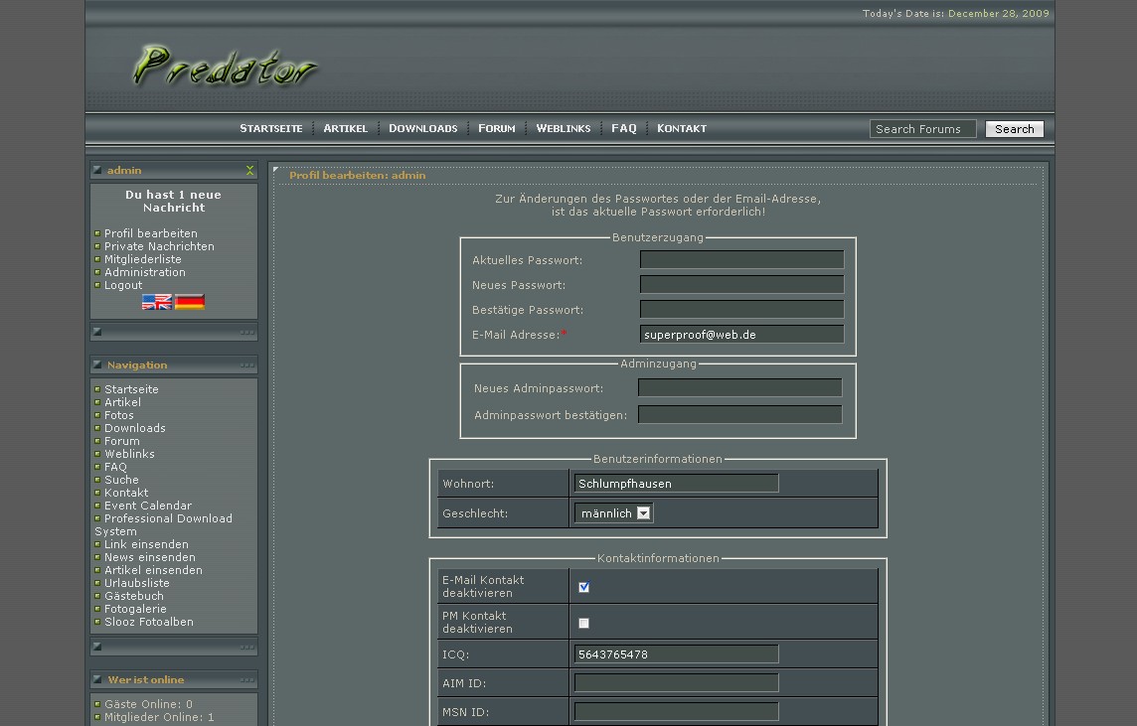Click the Predator site logo

[225, 67]
